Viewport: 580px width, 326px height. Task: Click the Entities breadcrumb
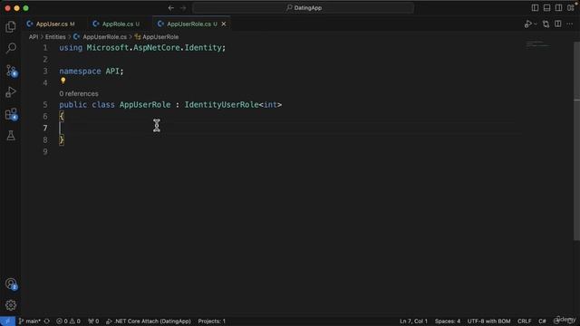click(55, 37)
